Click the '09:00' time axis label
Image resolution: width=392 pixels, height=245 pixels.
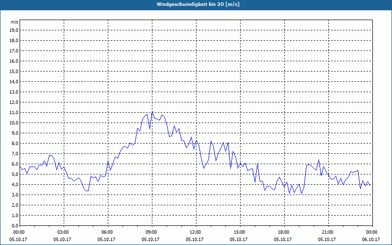[152, 232]
